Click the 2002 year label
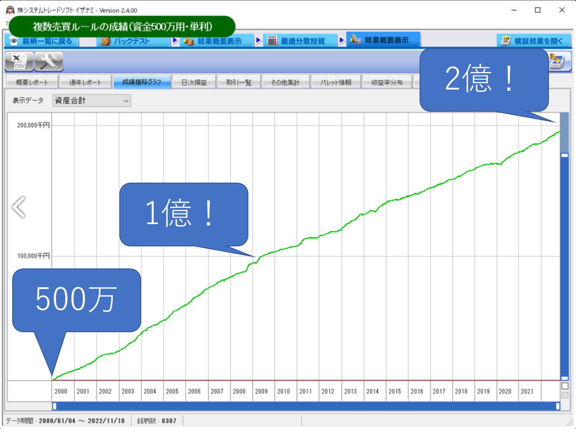Image resolution: width=576 pixels, height=429 pixels. 105,391
